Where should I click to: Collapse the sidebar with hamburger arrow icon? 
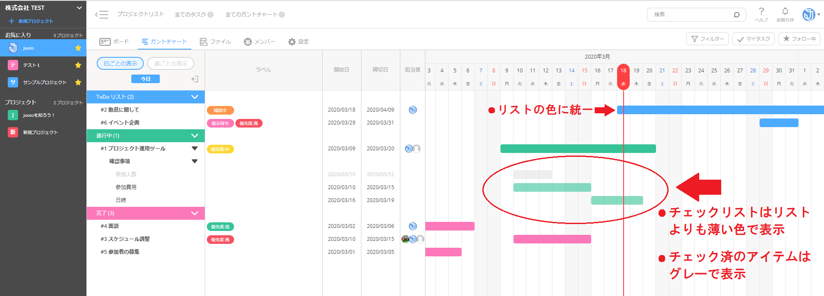101,15
